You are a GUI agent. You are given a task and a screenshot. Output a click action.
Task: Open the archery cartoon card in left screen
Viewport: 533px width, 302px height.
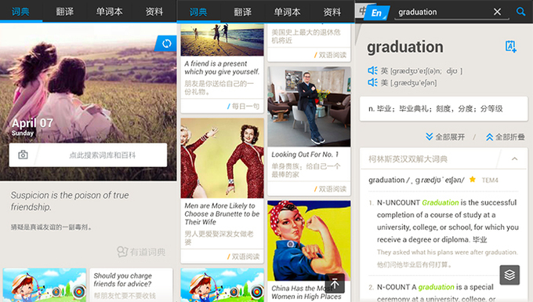(x=45, y=285)
